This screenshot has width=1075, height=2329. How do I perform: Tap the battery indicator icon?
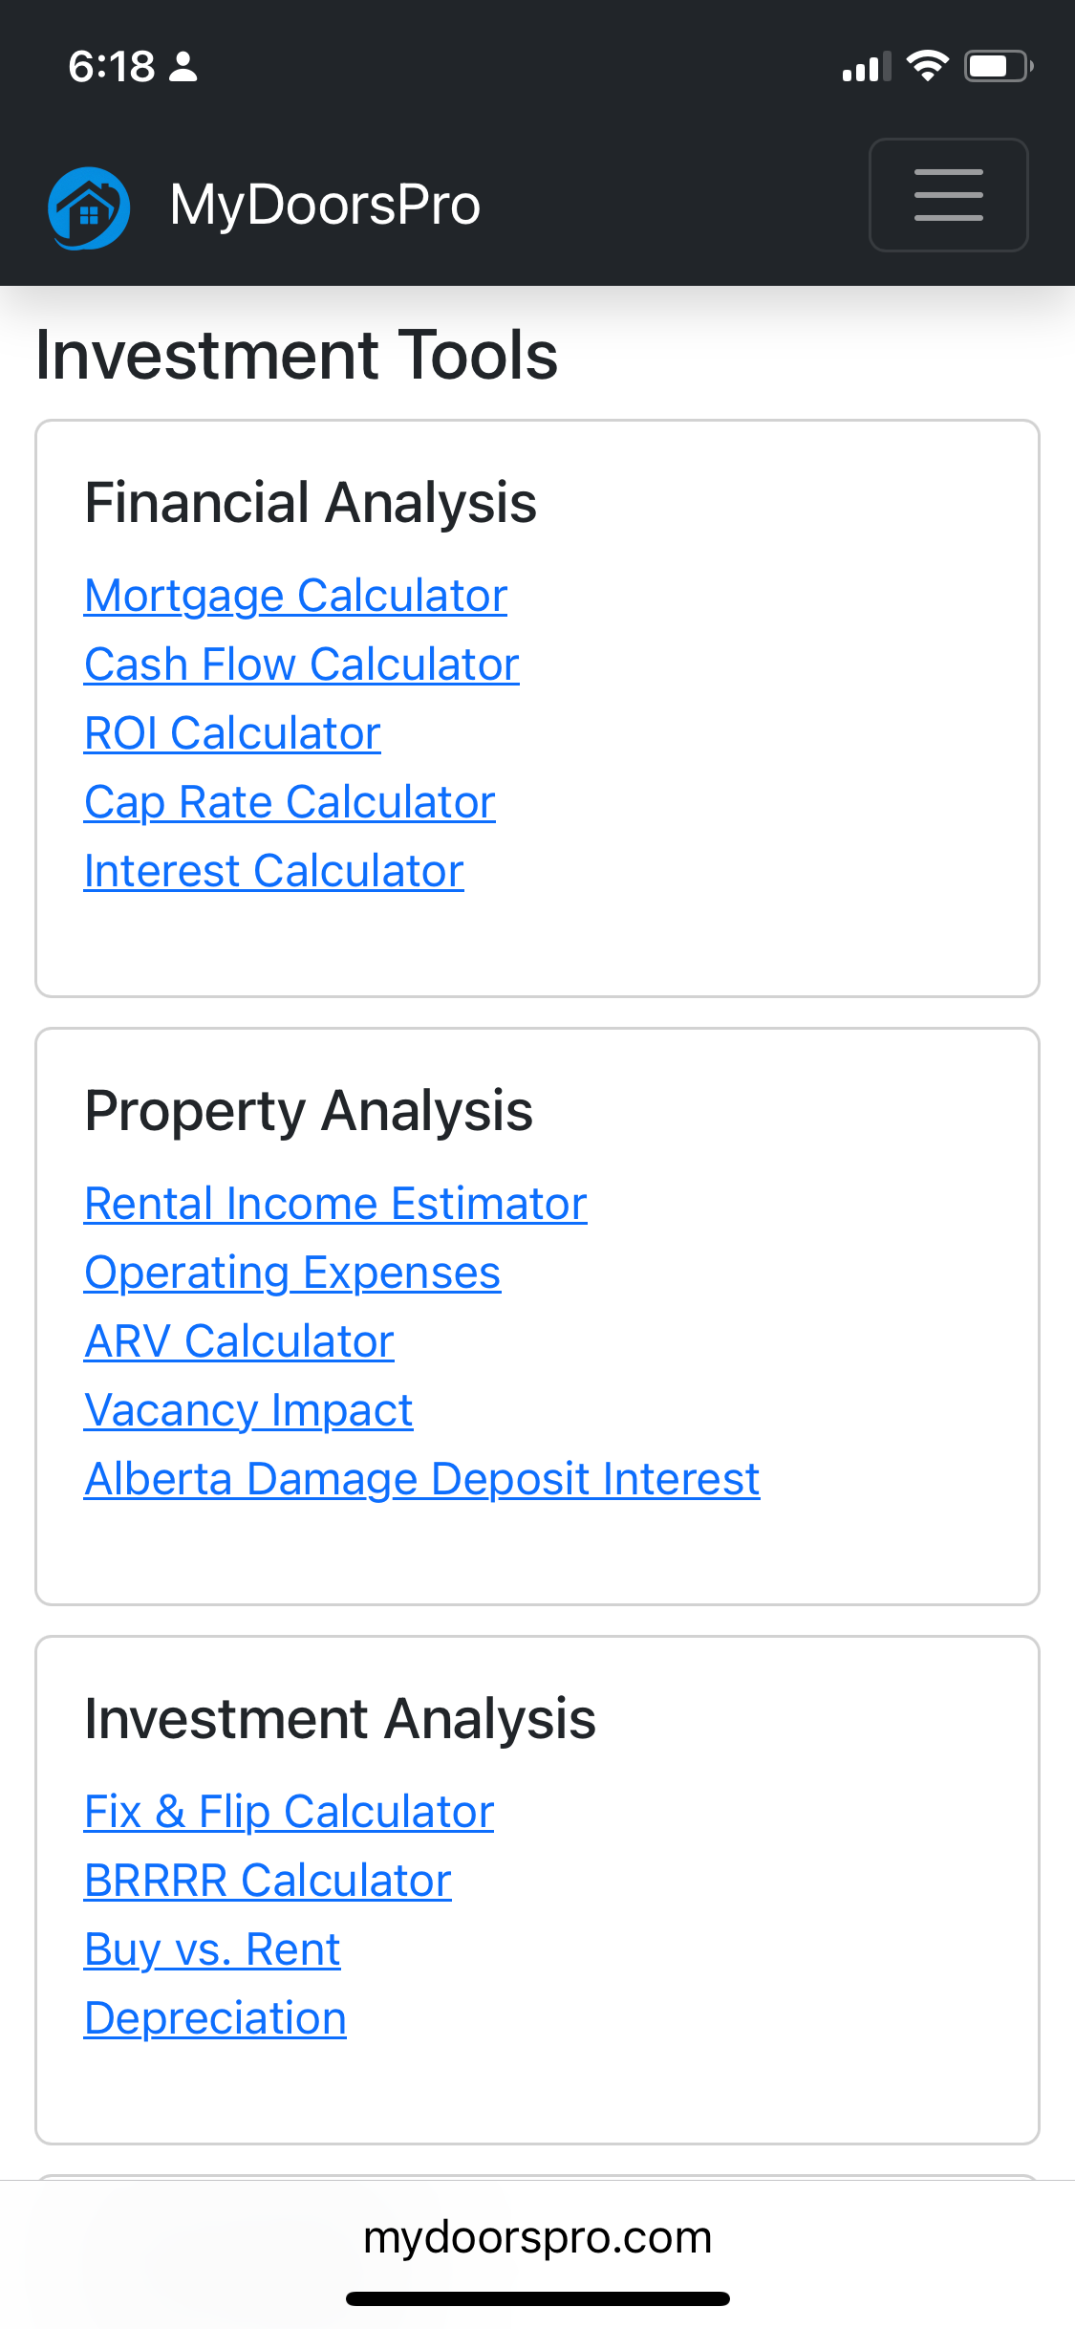click(x=999, y=66)
